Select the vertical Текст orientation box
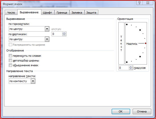The image size is (156, 119). [121, 43]
